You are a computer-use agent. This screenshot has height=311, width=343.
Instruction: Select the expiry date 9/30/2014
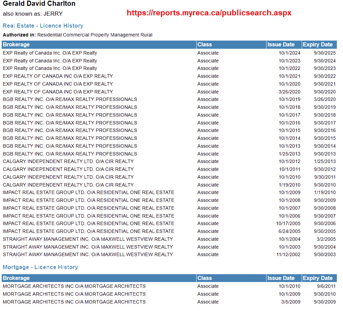click(x=325, y=146)
